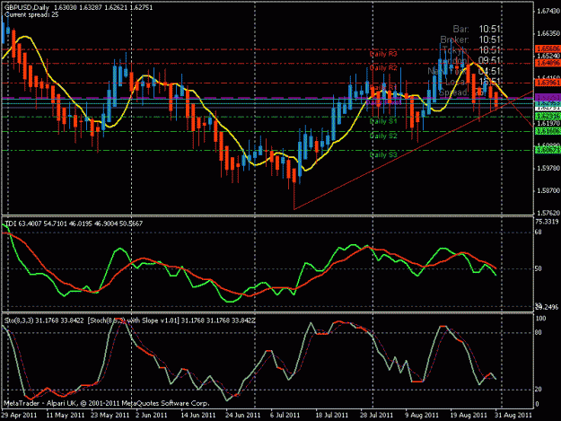Click the 1.61970 price scale value
Image resolution: width=561 pixels, height=421 pixels.
[x=548, y=123]
